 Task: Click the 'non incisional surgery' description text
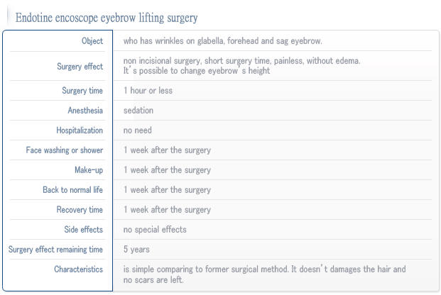click(x=242, y=66)
